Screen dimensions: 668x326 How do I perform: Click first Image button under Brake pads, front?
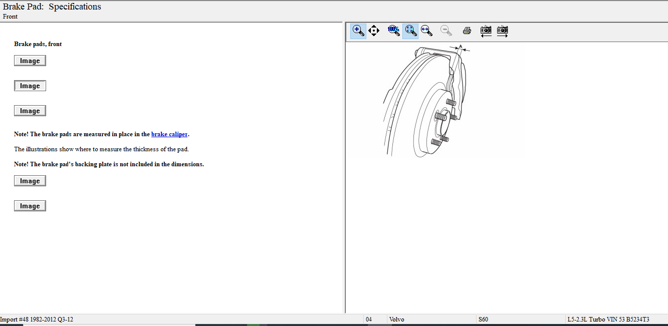(30, 61)
